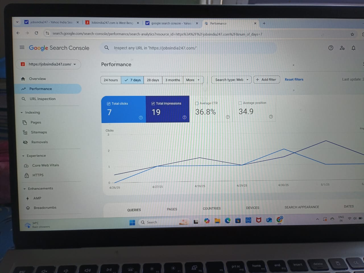The width and height of the screenshot is (364, 273).
Task: Open Microsoft Store from the taskbar
Action: coord(238,220)
